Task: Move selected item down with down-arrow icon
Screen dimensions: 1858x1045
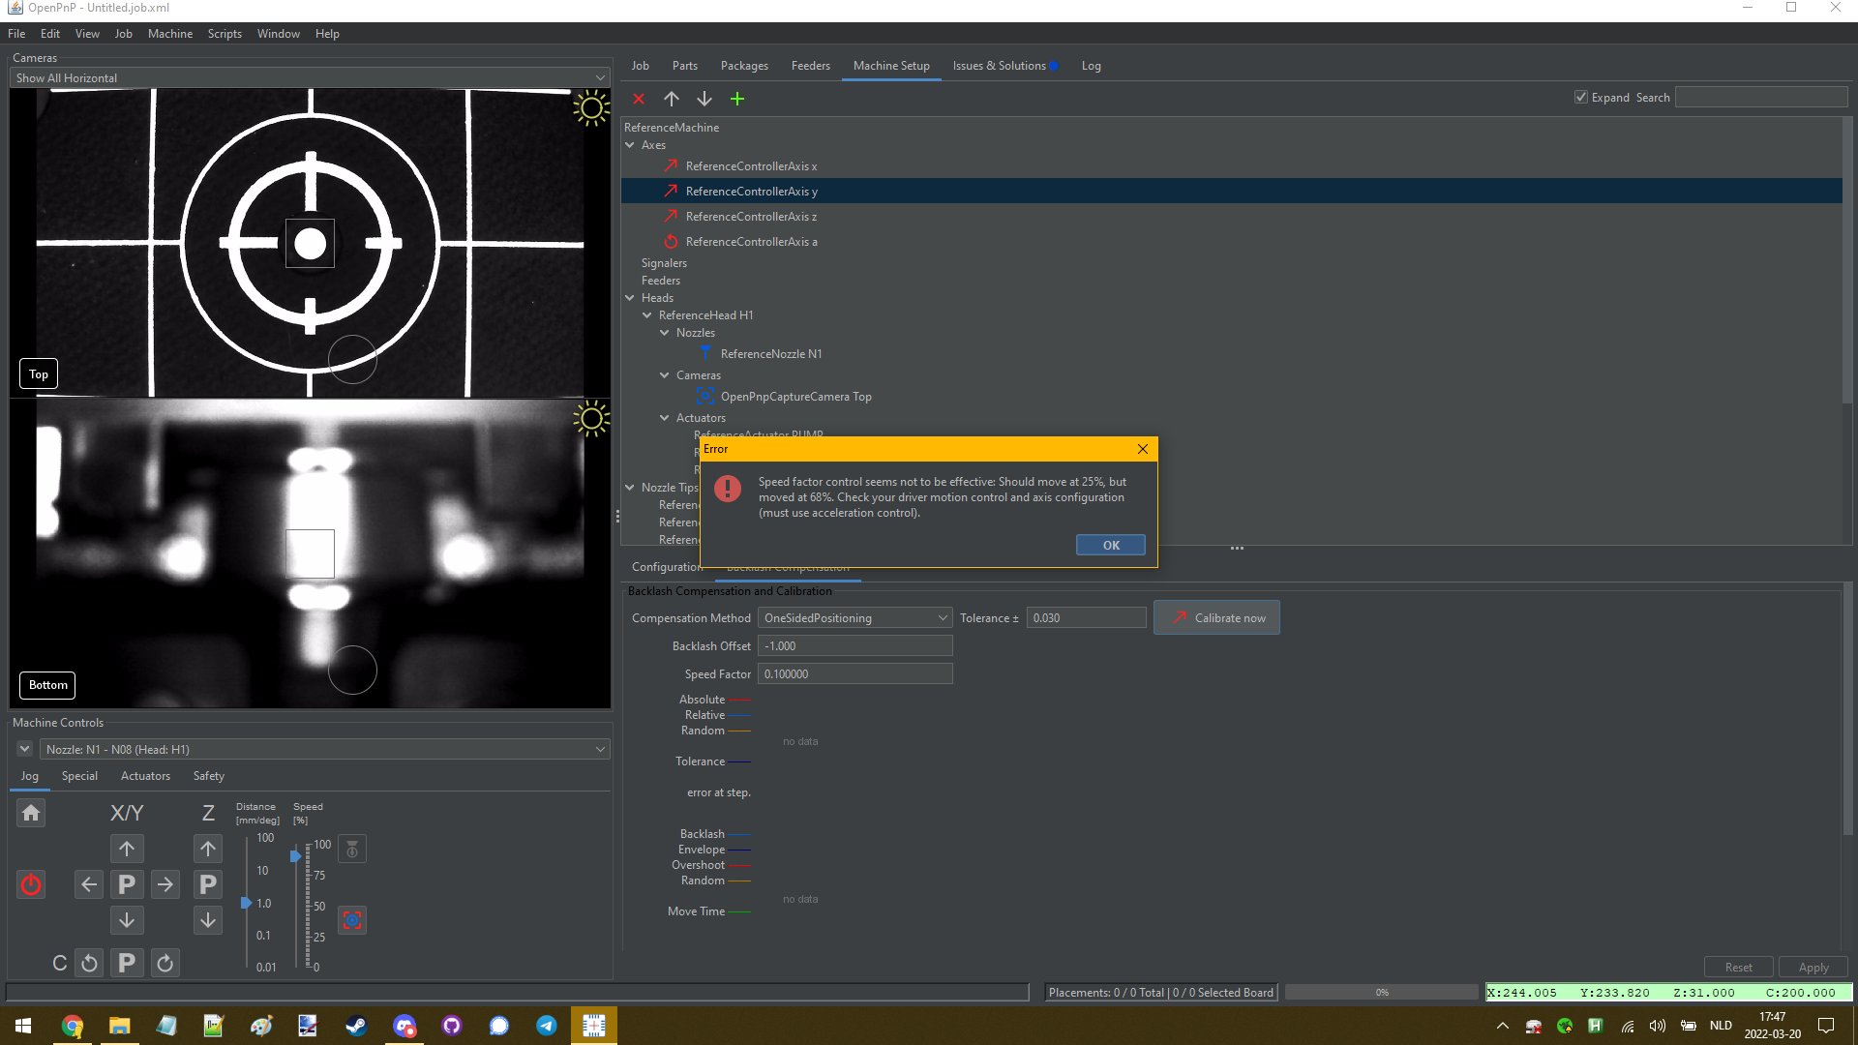Action: click(x=704, y=99)
